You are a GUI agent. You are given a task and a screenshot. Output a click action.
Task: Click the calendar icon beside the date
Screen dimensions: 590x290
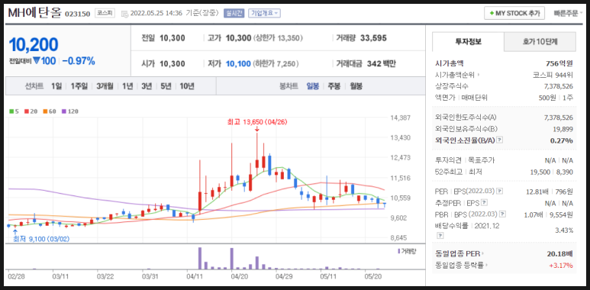pyautogui.click(x=124, y=14)
